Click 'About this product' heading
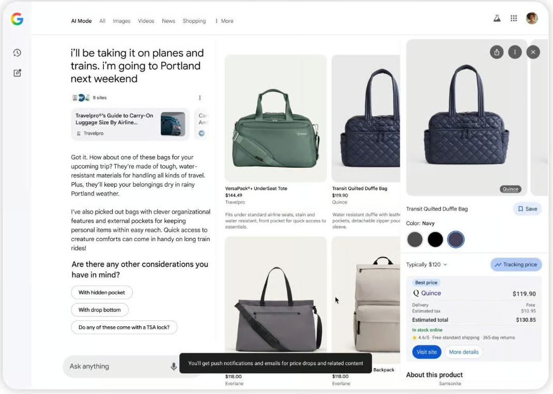The width and height of the screenshot is (553, 394). 434,375
